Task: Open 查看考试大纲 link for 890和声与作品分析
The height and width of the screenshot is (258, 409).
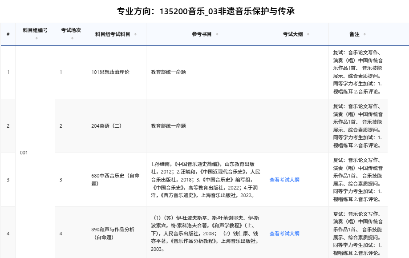Action: pos(284,234)
